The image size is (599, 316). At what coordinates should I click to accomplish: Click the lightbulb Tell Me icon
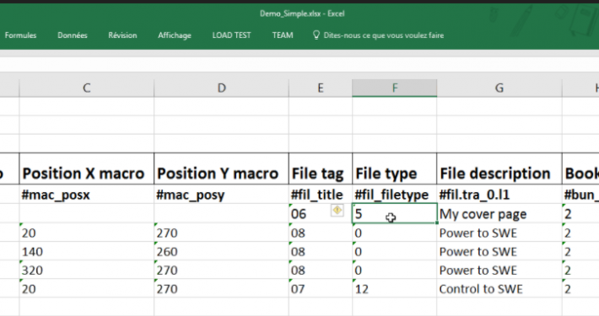(x=316, y=35)
